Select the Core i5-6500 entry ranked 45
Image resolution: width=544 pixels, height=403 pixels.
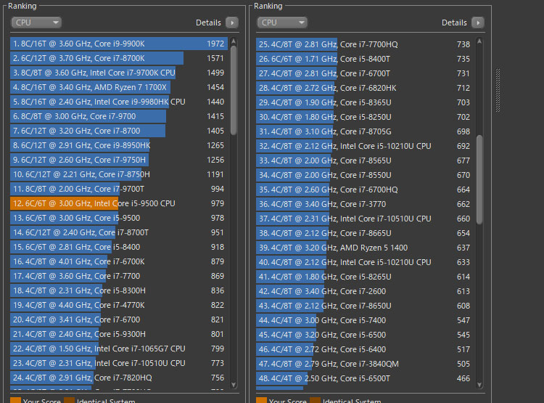point(365,335)
